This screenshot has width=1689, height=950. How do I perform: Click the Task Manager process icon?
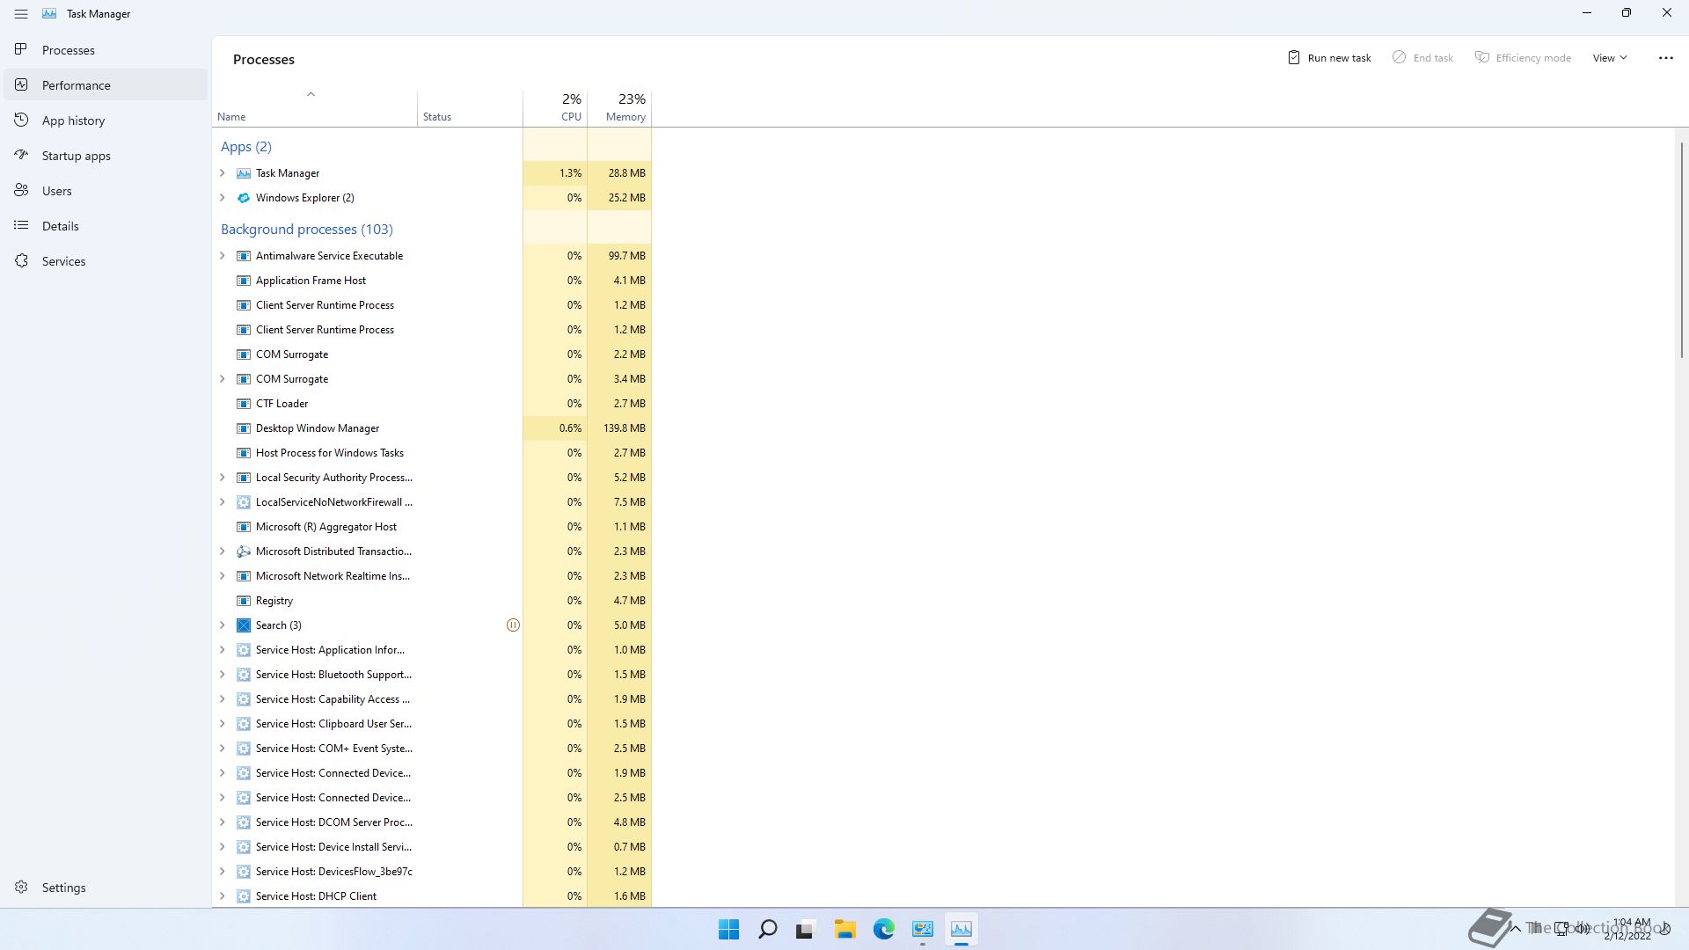click(244, 173)
